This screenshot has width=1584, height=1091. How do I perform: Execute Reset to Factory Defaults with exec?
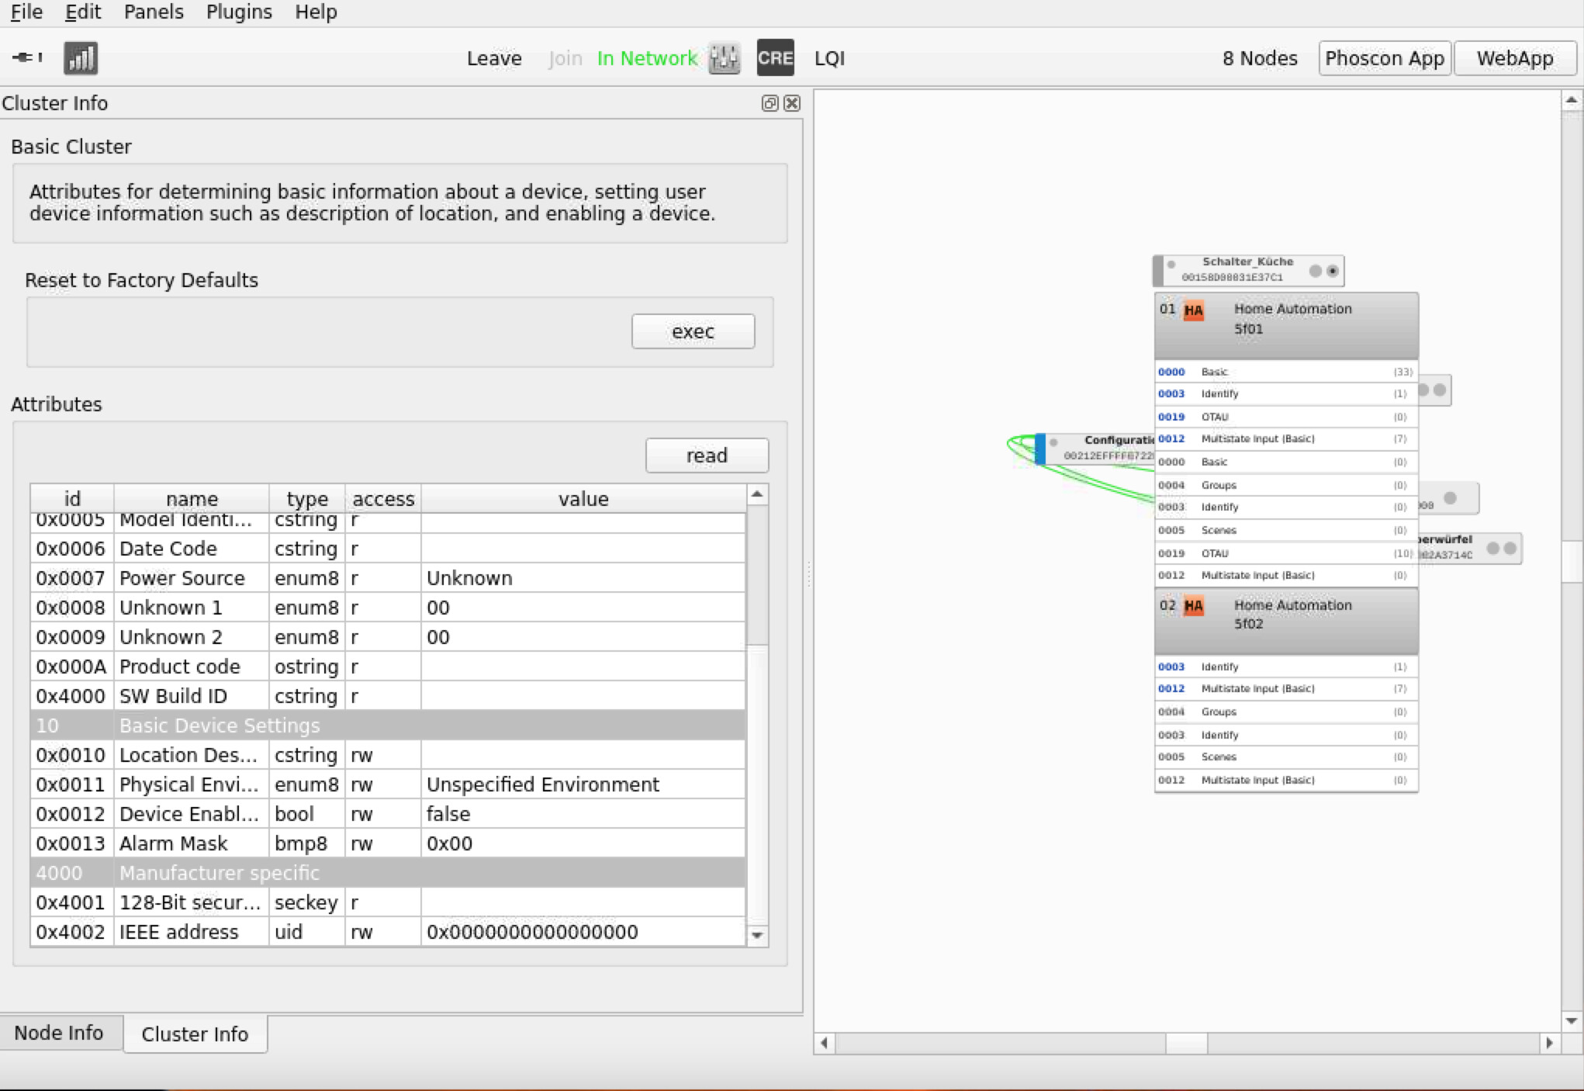693,331
